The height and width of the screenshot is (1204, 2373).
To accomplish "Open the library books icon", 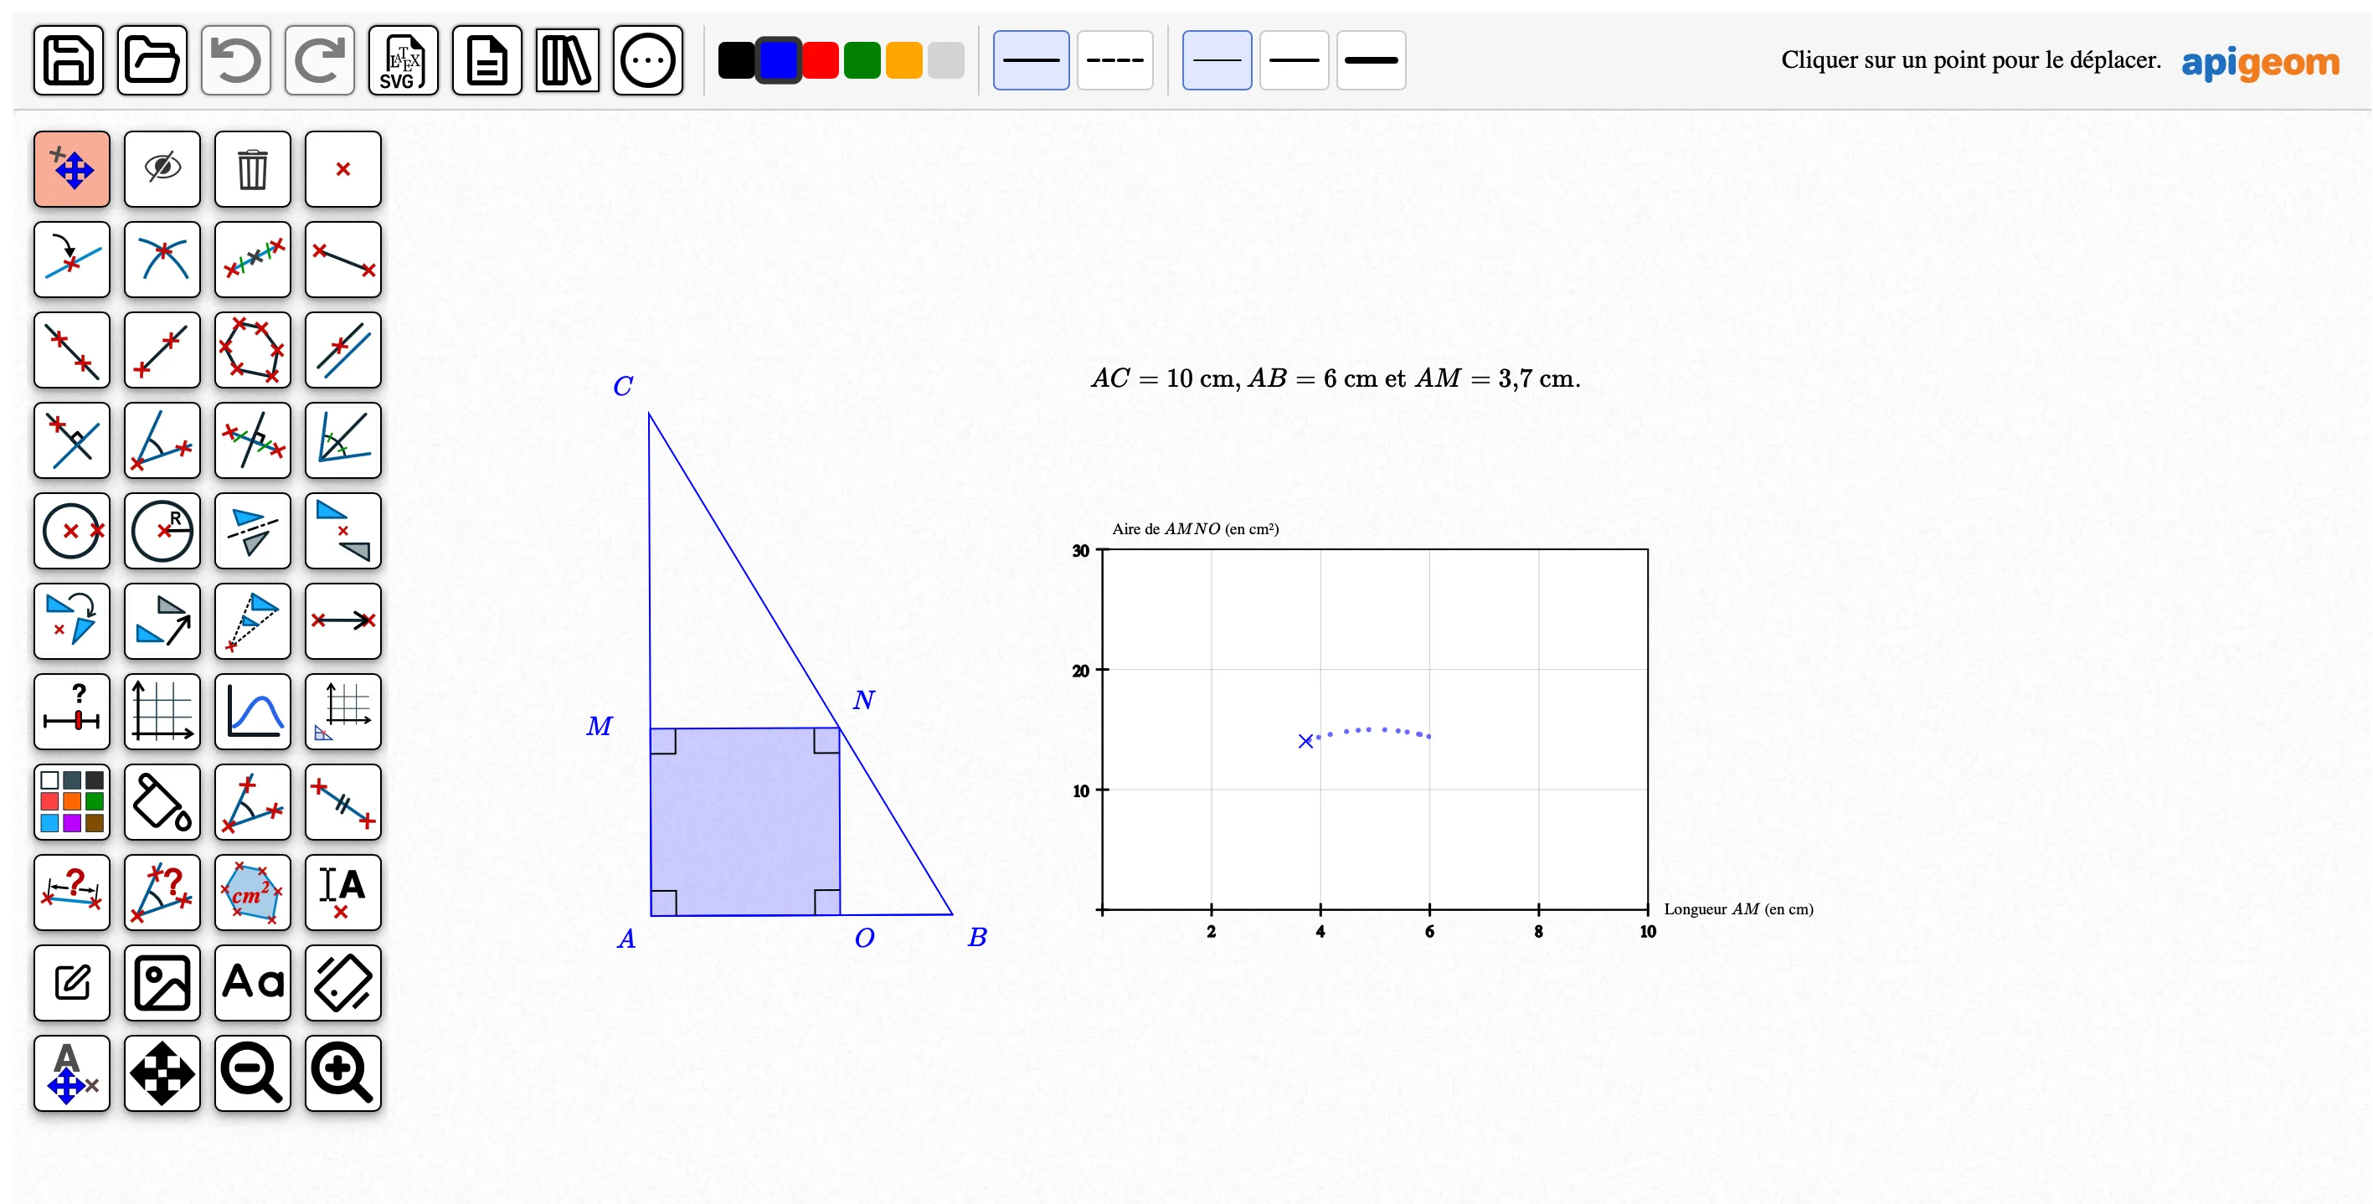I will tap(568, 61).
